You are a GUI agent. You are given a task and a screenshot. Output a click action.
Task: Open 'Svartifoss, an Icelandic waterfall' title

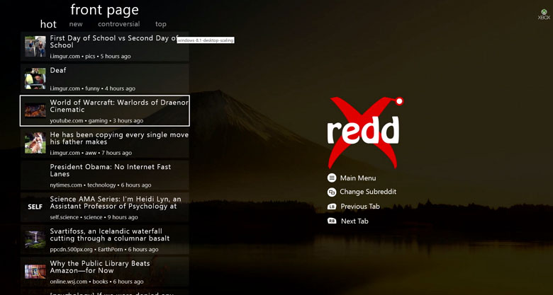tap(110, 235)
